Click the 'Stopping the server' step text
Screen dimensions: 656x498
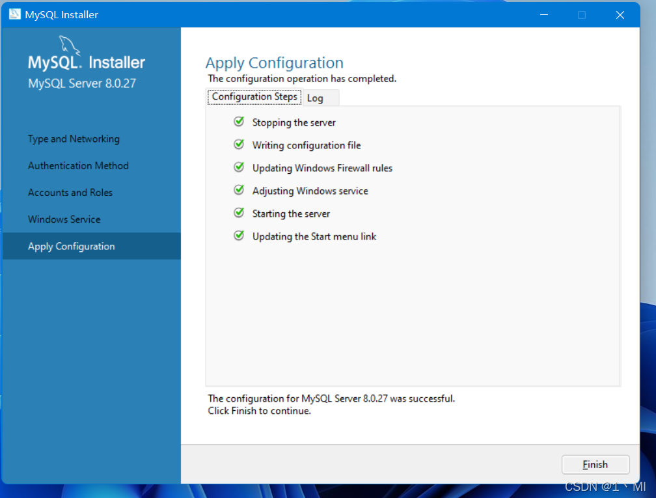pos(294,122)
